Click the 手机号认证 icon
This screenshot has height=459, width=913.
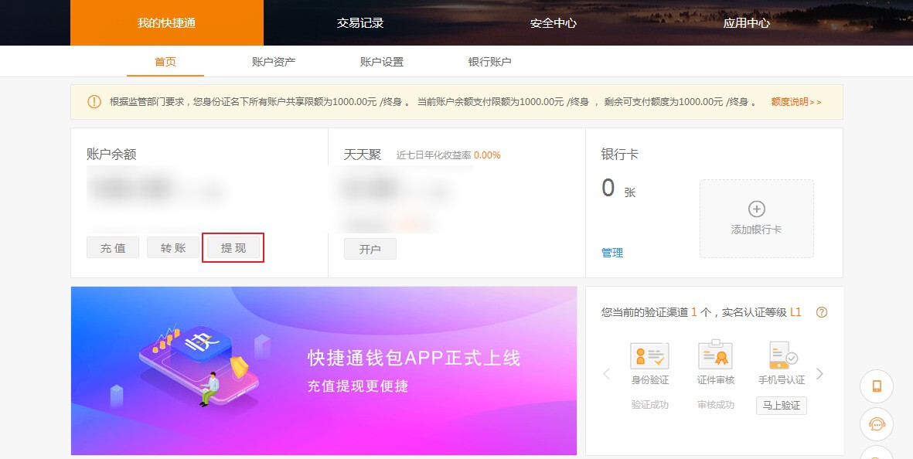click(x=782, y=355)
